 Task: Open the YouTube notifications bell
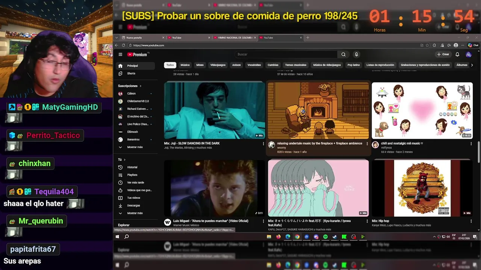click(457, 54)
